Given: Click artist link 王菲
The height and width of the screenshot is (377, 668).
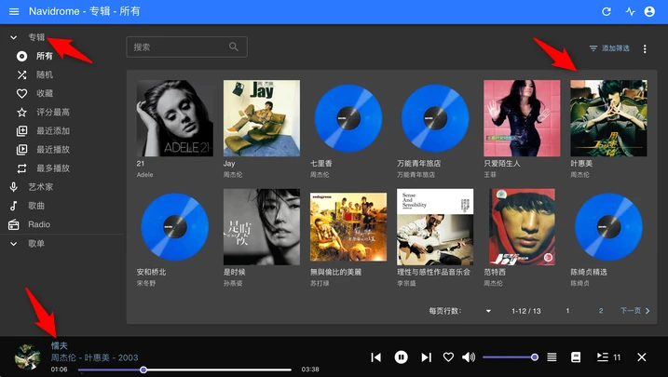Looking at the screenshot, I should pyautogui.click(x=490, y=175).
